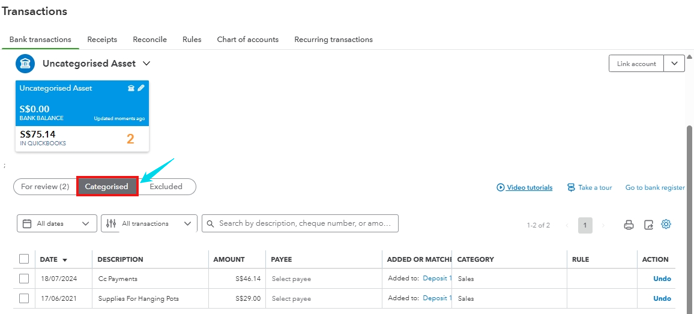Screen dimensions: 694x314
Task: Click the Link account button
Action: pos(636,63)
